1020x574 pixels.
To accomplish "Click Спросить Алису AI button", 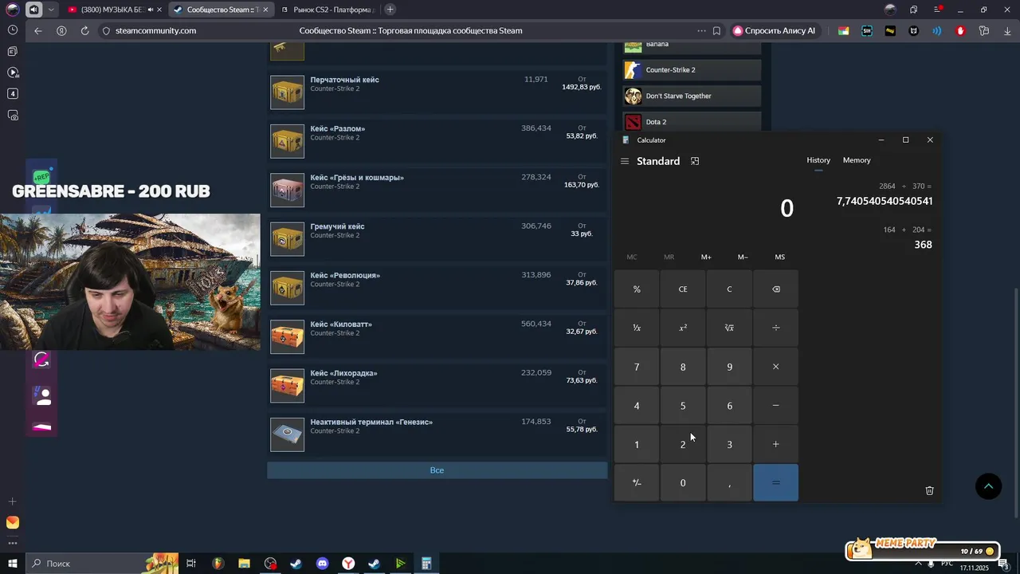I will [x=775, y=31].
